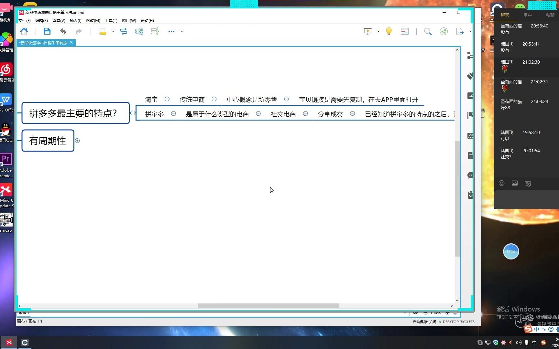Add a summary bracket to topics
The width and height of the screenshot is (559, 349).
[155, 31]
